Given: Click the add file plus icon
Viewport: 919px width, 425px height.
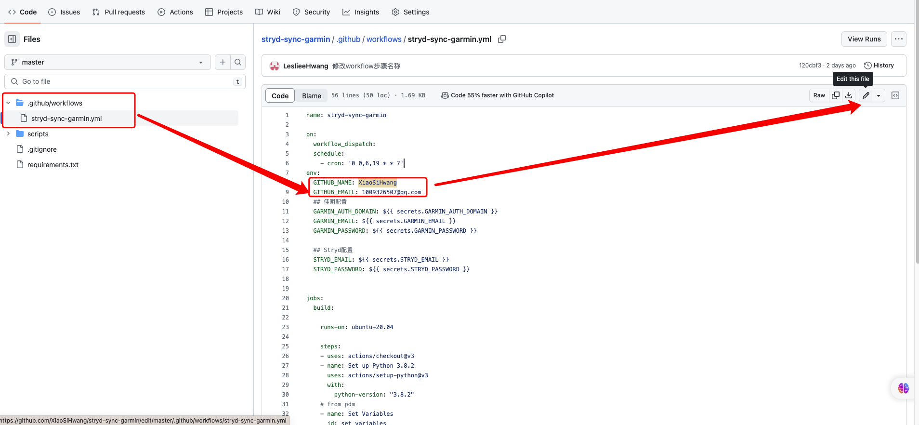Looking at the screenshot, I should pos(223,62).
